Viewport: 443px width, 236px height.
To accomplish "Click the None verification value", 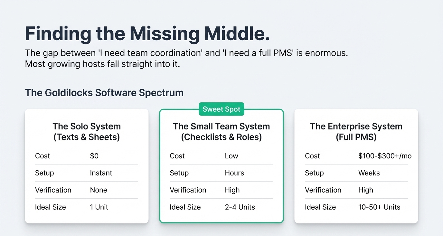I will pyautogui.click(x=99, y=190).
